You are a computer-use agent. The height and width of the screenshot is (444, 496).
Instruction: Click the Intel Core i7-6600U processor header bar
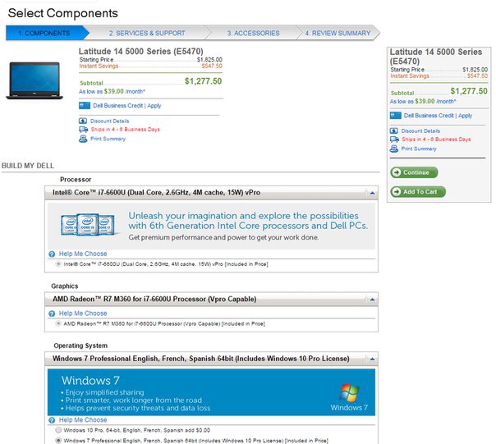coord(211,193)
